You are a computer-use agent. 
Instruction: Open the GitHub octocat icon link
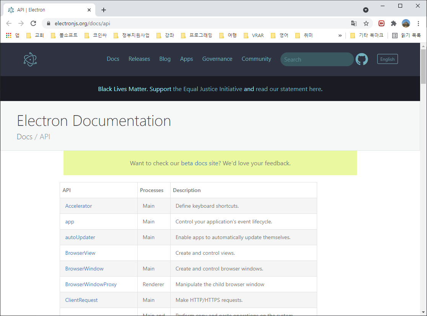pyautogui.click(x=362, y=59)
